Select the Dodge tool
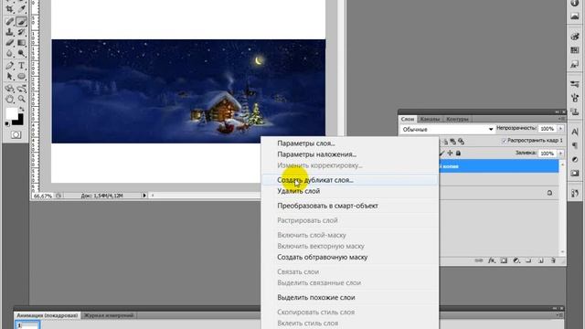Viewport: 585px width, 329px height. click(x=22, y=54)
